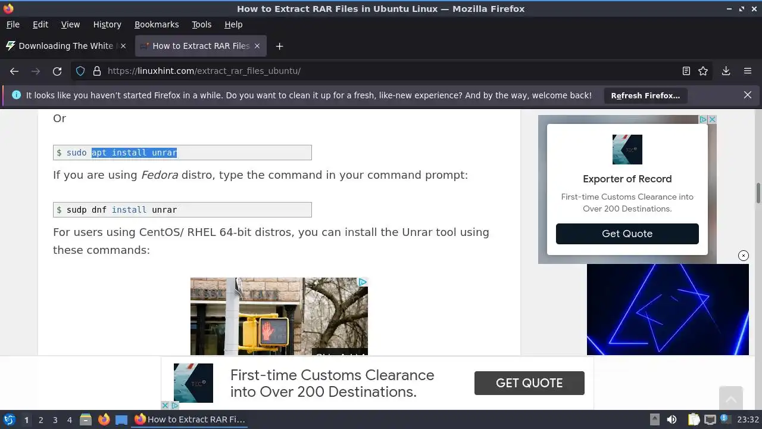Click the TEC logo in sidebar ad
The image size is (762, 429).
(627, 149)
